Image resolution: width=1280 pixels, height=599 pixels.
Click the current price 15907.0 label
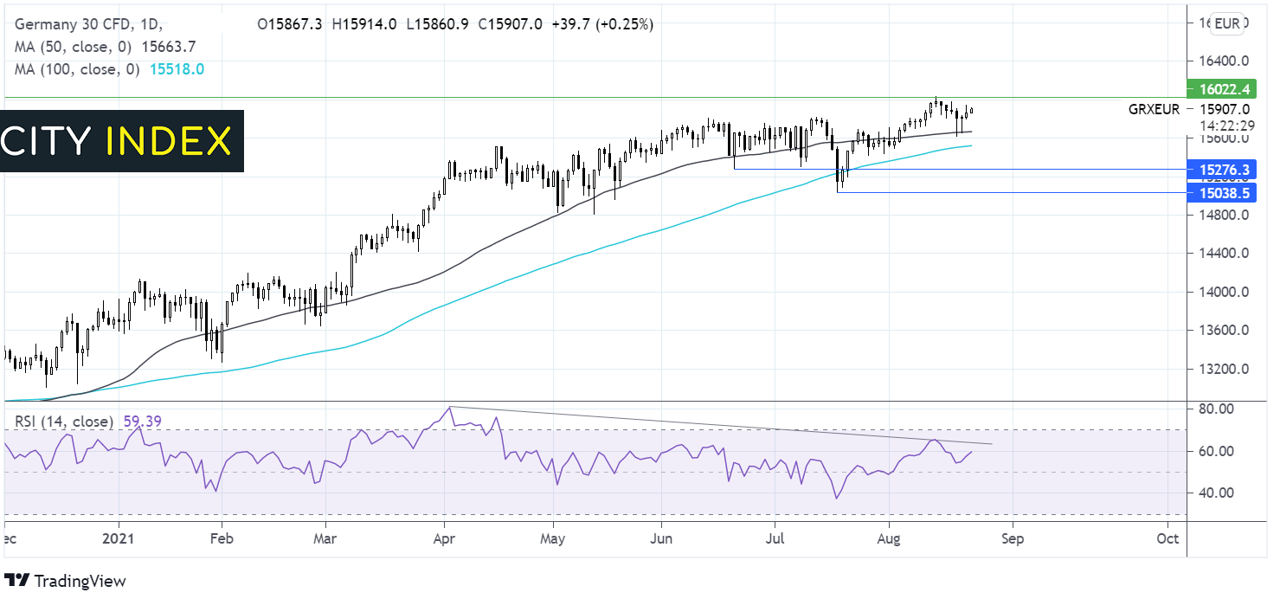point(1223,109)
